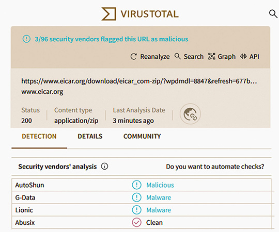
Task: Click the 'Content type' label
Action: pyautogui.click(x=73, y=110)
